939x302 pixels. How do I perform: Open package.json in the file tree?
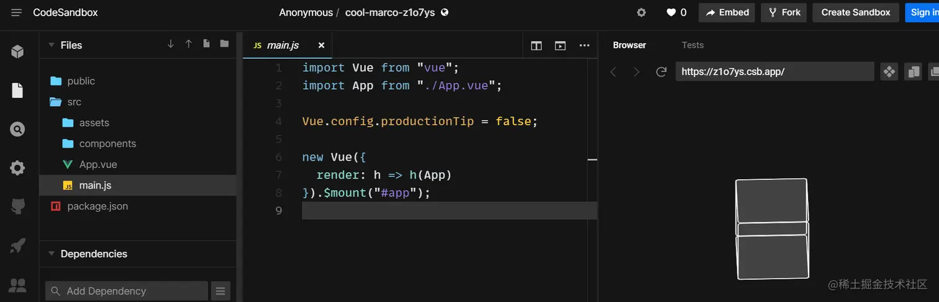click(x=137, y=206)
